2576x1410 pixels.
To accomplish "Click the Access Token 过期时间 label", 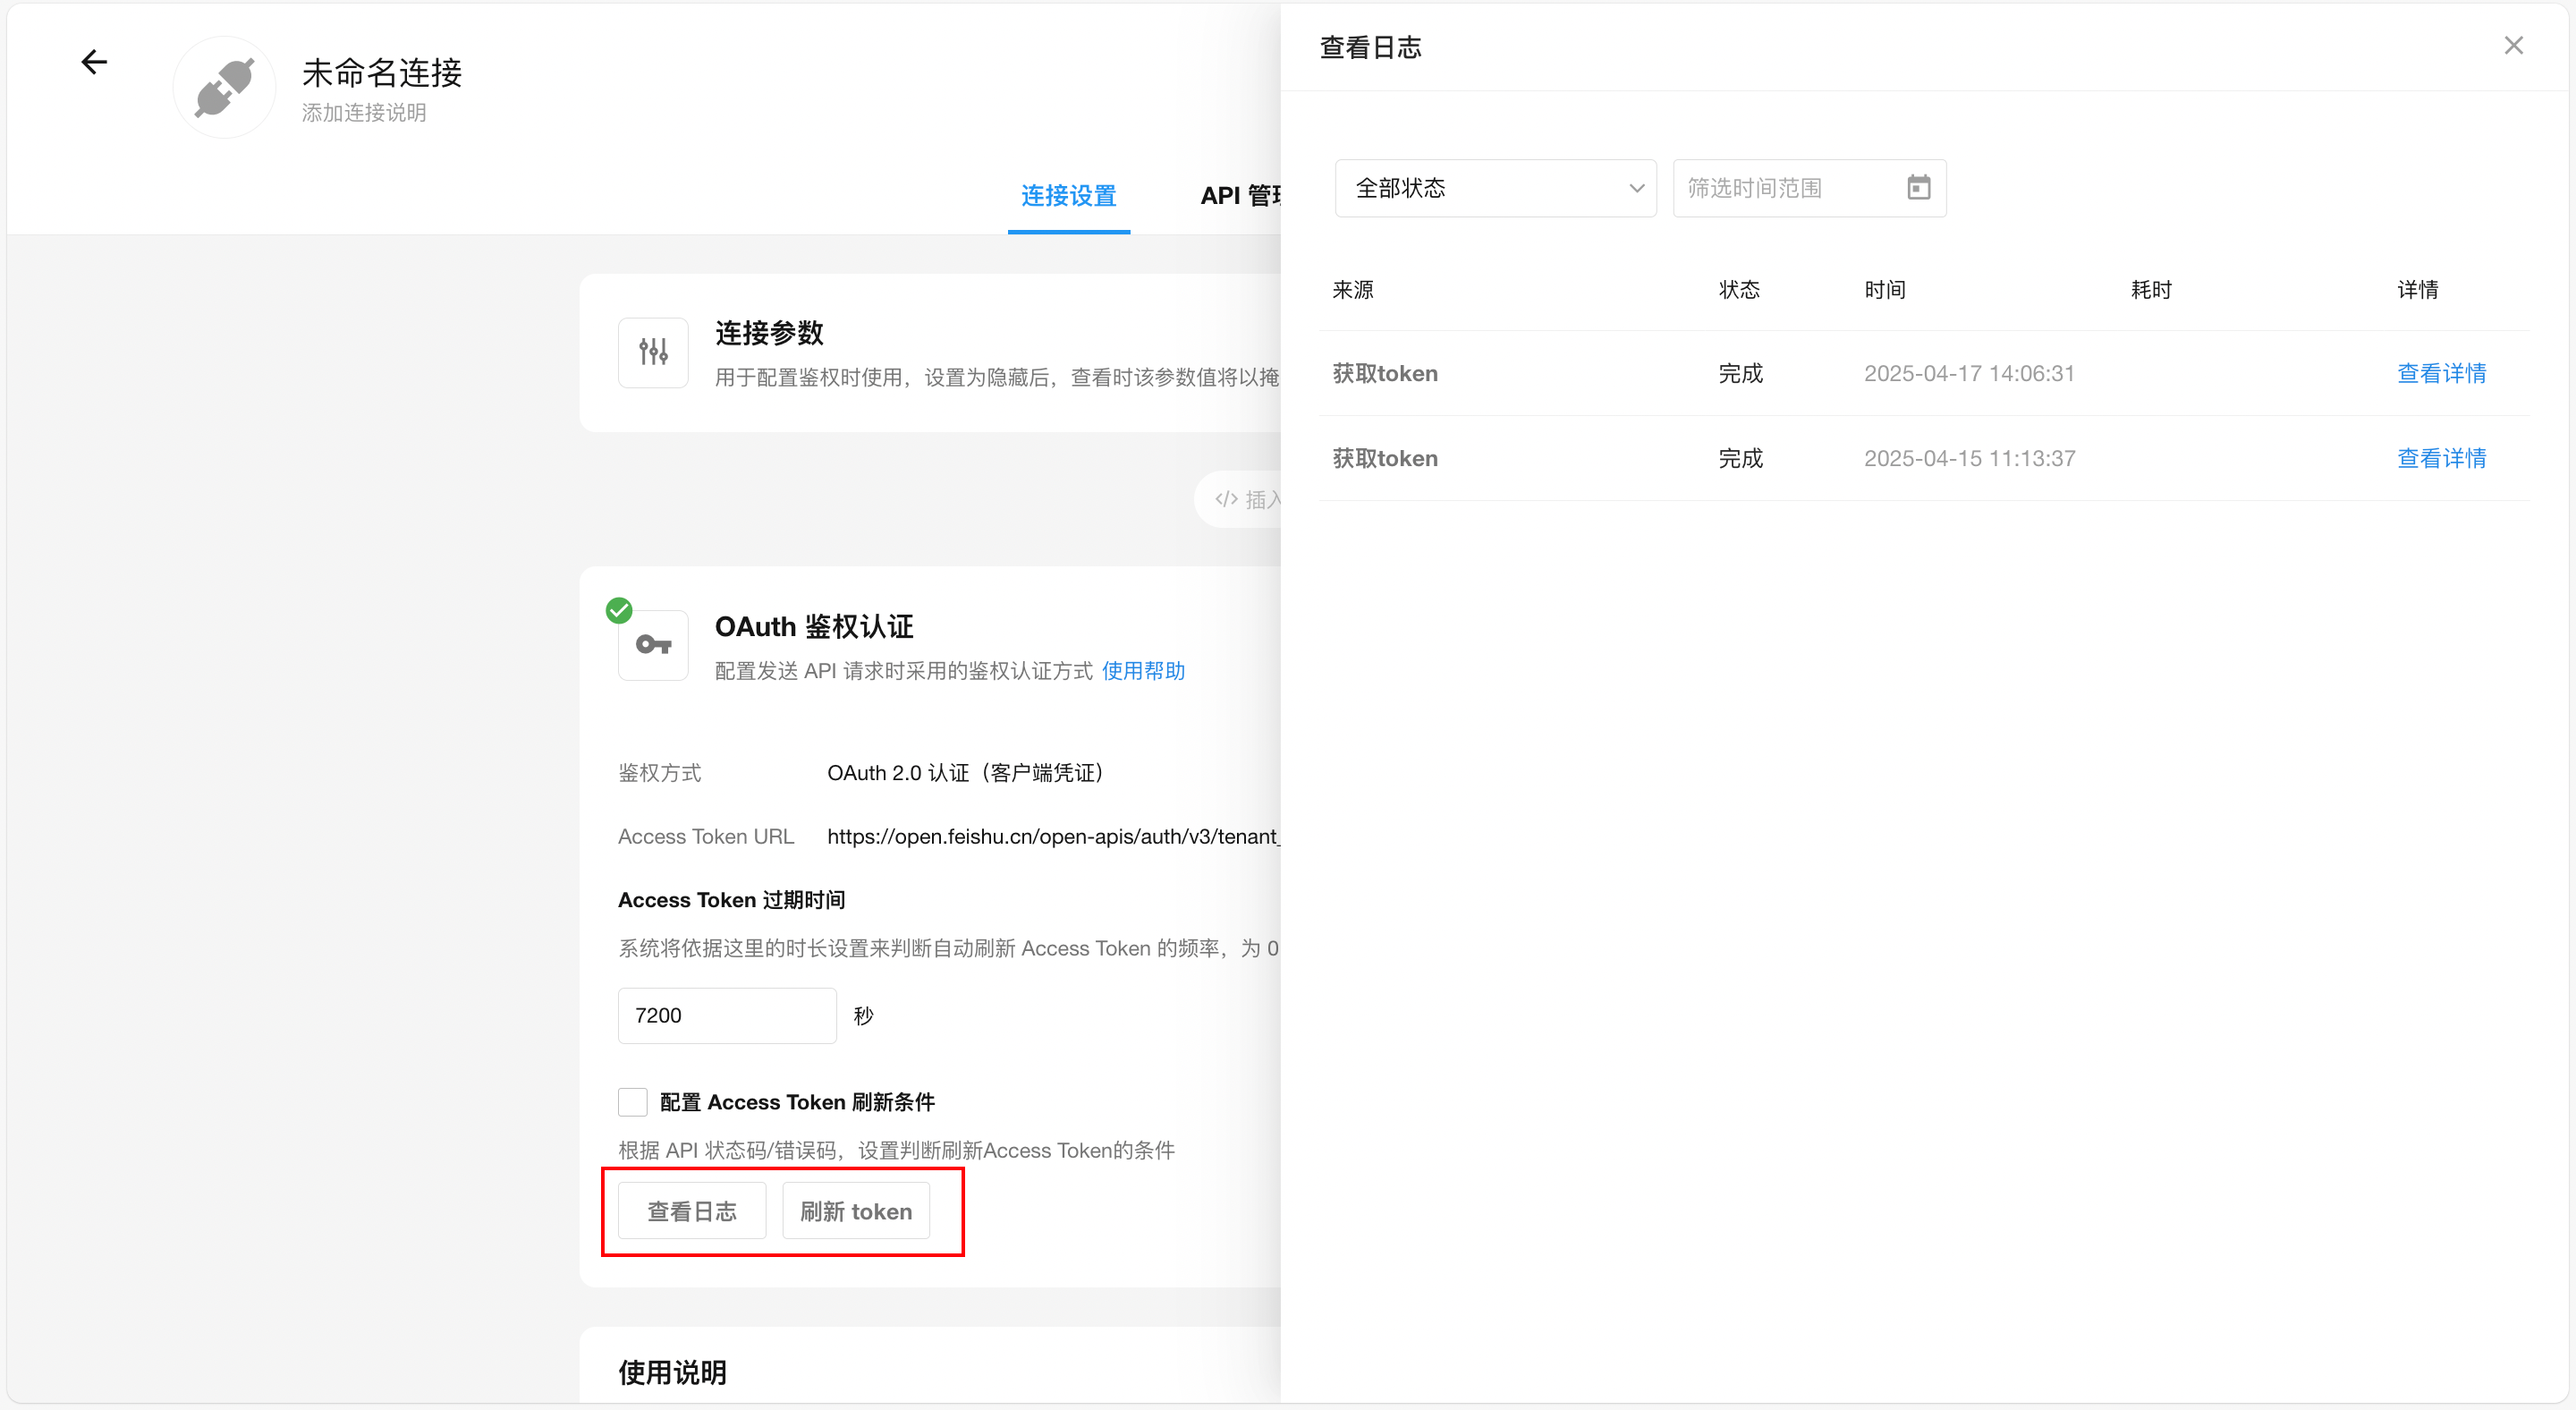I will pyautogui.click(x=731, y=900).
